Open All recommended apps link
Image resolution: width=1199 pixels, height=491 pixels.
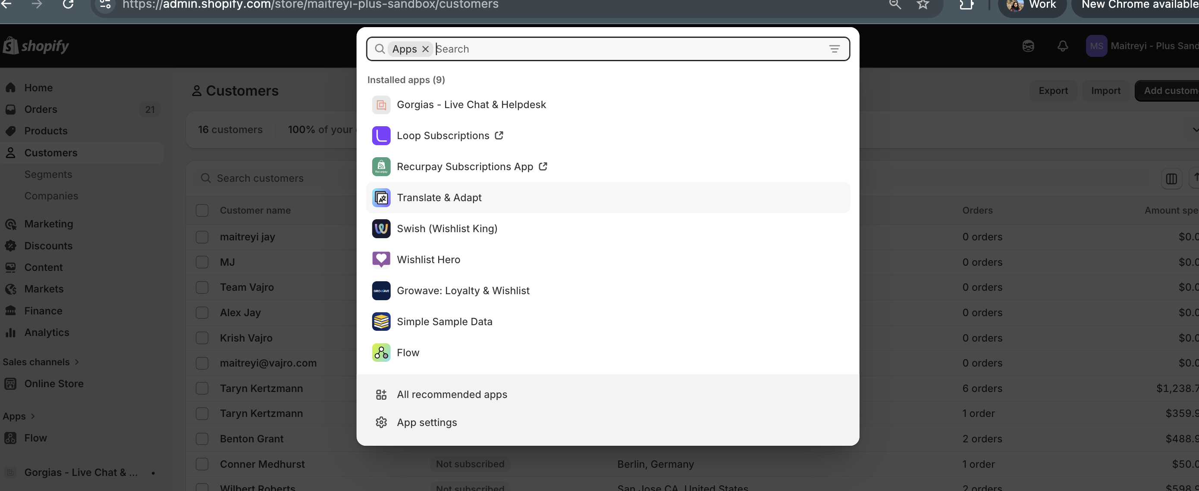click(x=452, y=394)
